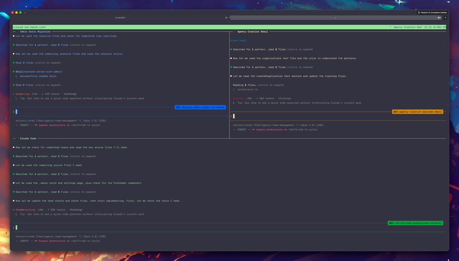This screenshot has width=459, height=261.
Task: Click the green dot beside Skill(backend:convex-auth-admin)
Action: [13, 71]
